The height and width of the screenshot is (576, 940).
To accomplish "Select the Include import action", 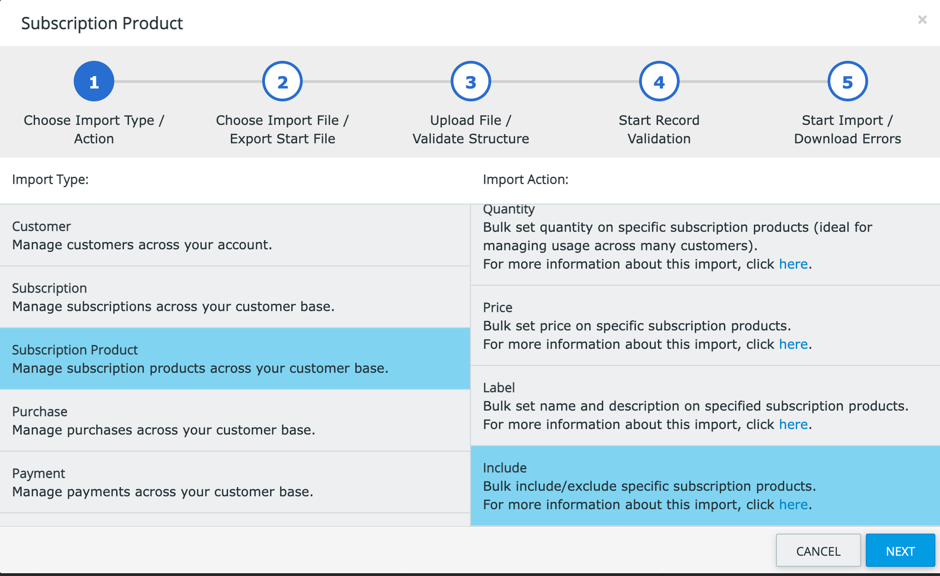I will pos(705,486).
